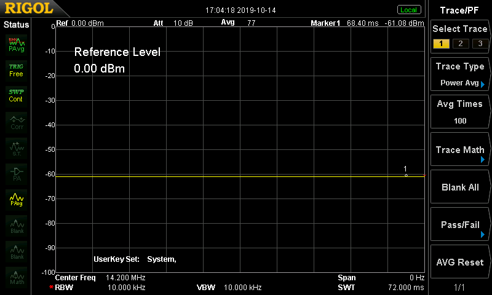Expand the Pass/Fail submenu
This screenshot has height=295, width=492.
coord(460,225)
